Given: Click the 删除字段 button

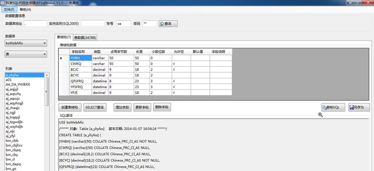Looking at the screenshot, I should point(162,107).
